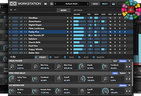Mute the Slowrchestra part
This screenshot has width=141, height=96.
coord(67,21)
